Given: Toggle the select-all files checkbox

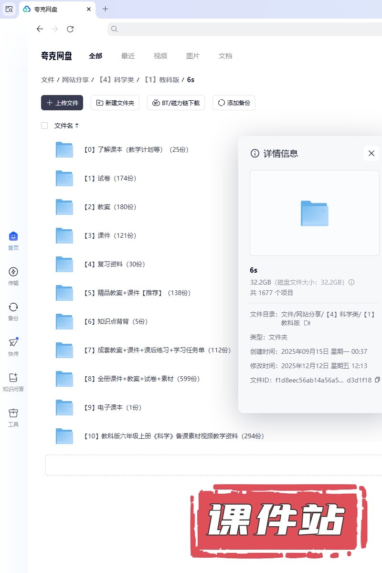Looking at the screenshot, I should click(x=44, y=126).
